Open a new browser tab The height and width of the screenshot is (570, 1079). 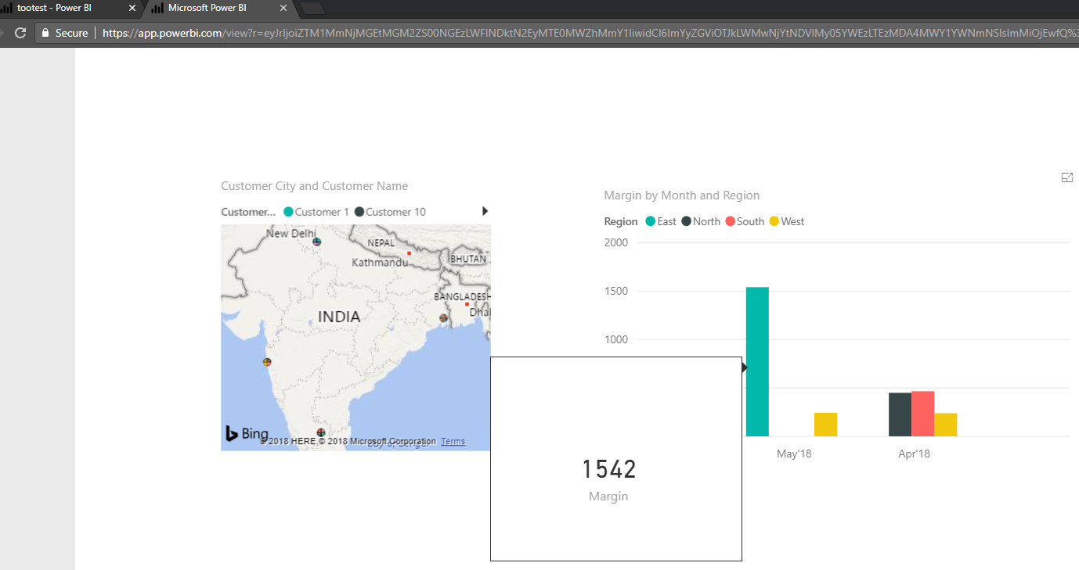[312, 9]
